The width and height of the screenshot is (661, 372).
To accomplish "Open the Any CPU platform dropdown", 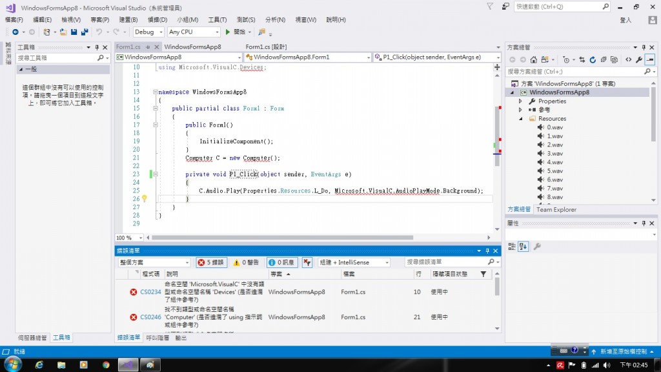I will pyautogui.click(x=194, y=32).
